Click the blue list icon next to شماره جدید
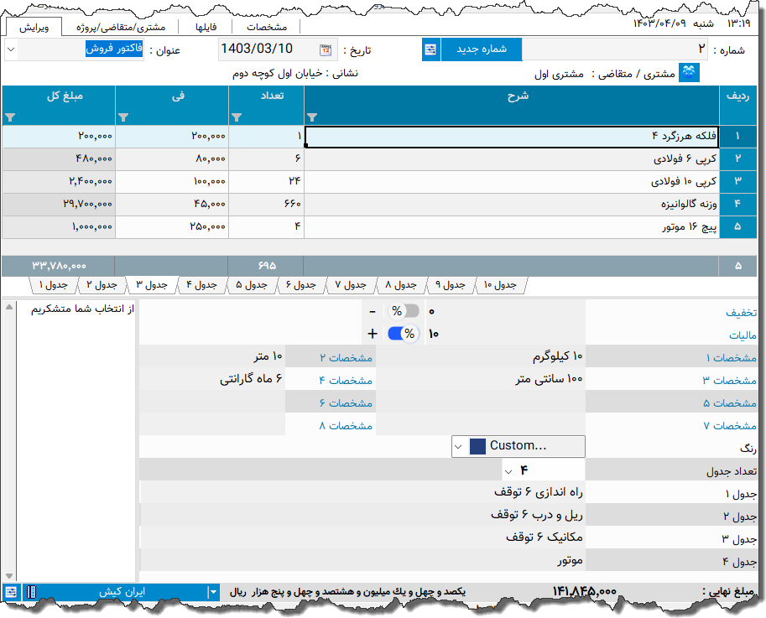This screenshot has height=618, width=766. [430, 49]
